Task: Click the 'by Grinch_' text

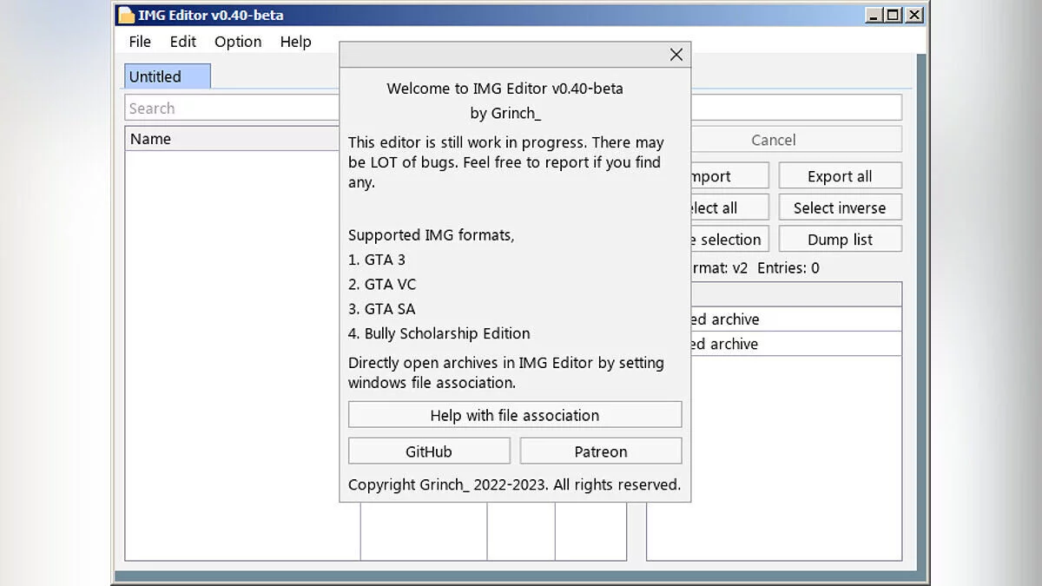Action: 505,114
